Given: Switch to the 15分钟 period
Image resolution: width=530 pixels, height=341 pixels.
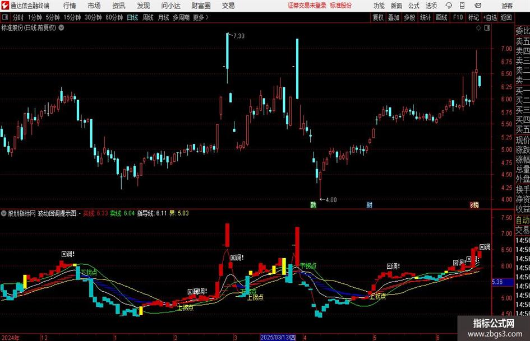Looking at the screenshot, I should pos(72,17).
